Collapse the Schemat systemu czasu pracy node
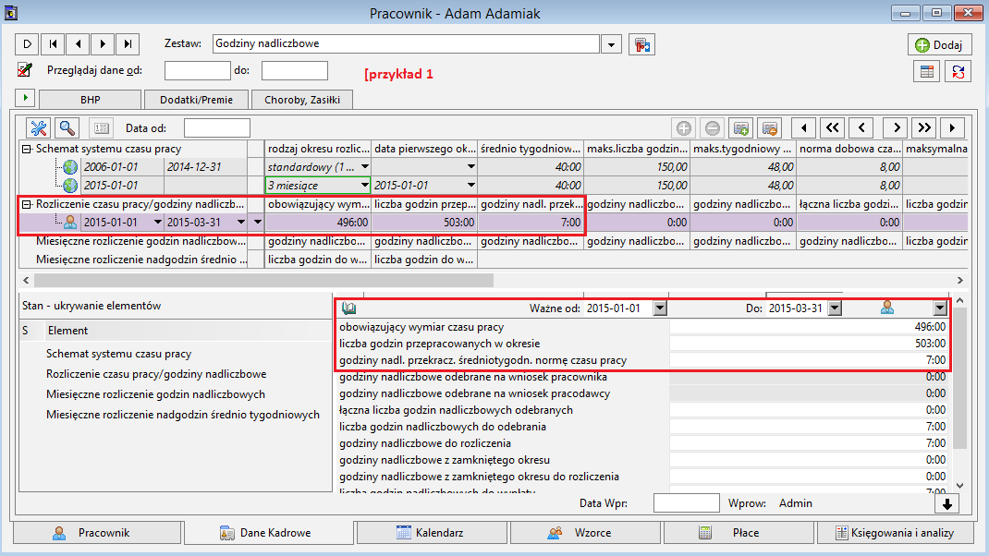989x556 pixels. point(27,149)
